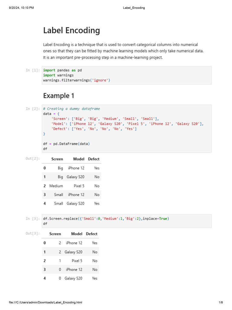Click the In [1] prompt label
Screen dimensions: 232x310
pyautogui.click(x=33, y=70)
